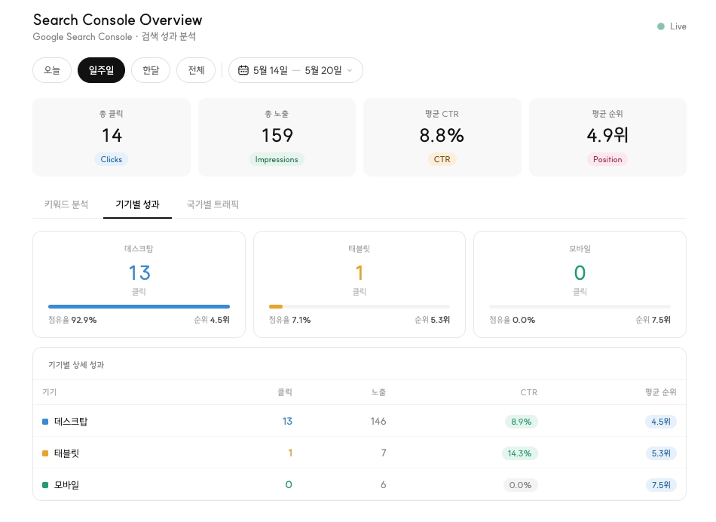
Task: Click the 14.3% CTR badge
Action: [x=519, y=453]
